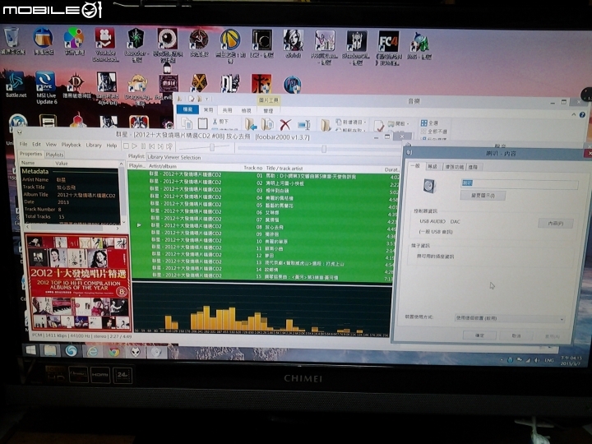The image size is (592, 444).
Task: Click the help question icon in Explorer window
Action: click(582, 115)
